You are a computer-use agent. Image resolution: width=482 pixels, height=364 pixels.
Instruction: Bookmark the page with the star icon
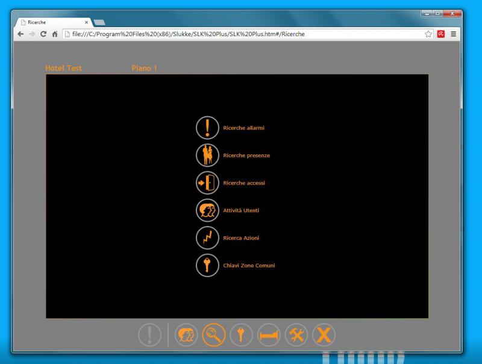428,34
